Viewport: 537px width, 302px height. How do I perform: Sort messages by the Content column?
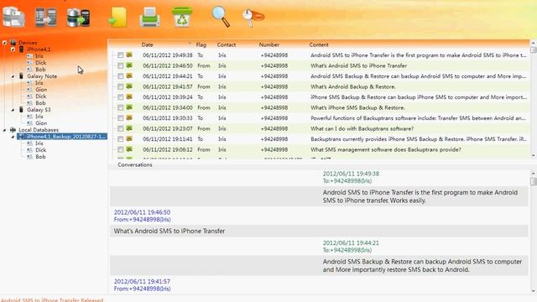(319, 44)
